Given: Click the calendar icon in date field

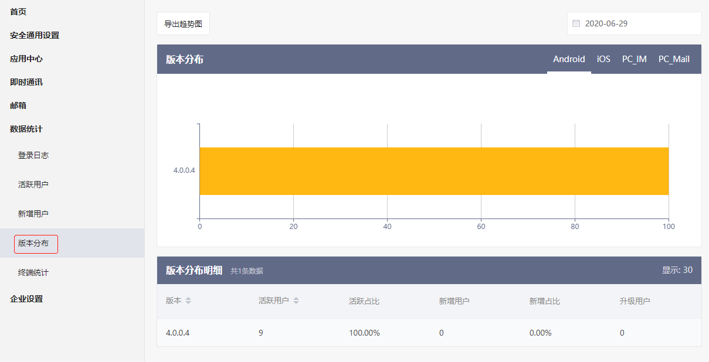Looking at the screenshot, I should click(x=576, y=23).
